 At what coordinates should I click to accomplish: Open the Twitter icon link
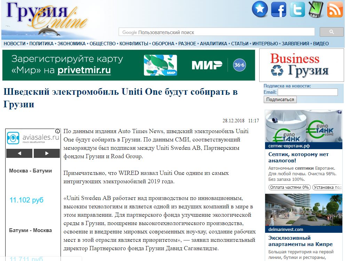pos(297,9)
